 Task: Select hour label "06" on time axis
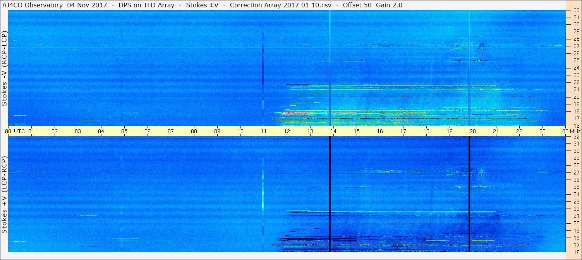(x=148, y=131)
